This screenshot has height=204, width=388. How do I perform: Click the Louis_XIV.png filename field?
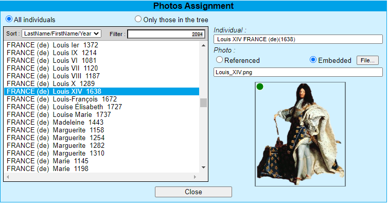298,72
